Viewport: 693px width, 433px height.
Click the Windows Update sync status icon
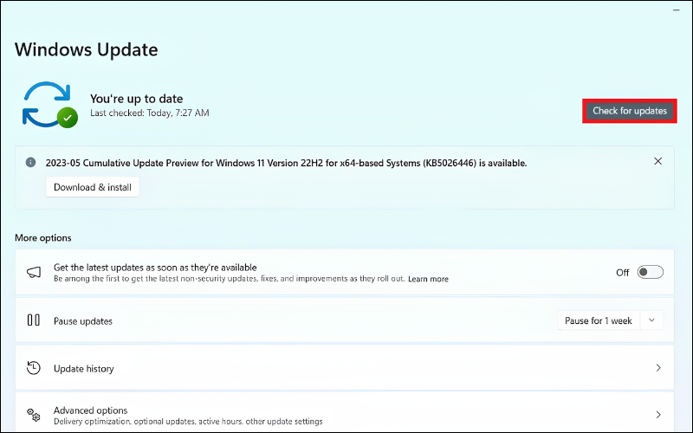click(49, 105)
